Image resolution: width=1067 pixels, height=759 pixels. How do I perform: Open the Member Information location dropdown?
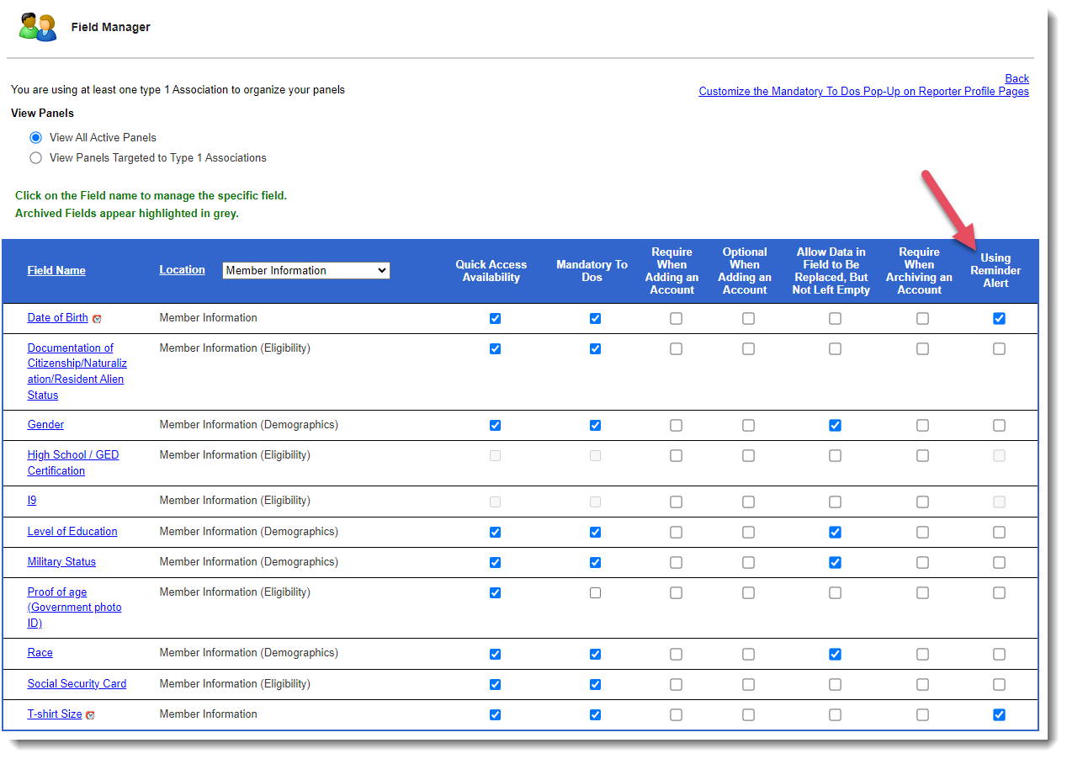[306, 270]
